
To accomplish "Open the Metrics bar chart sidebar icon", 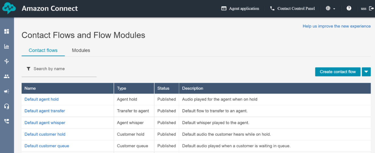I will (7, 46).
